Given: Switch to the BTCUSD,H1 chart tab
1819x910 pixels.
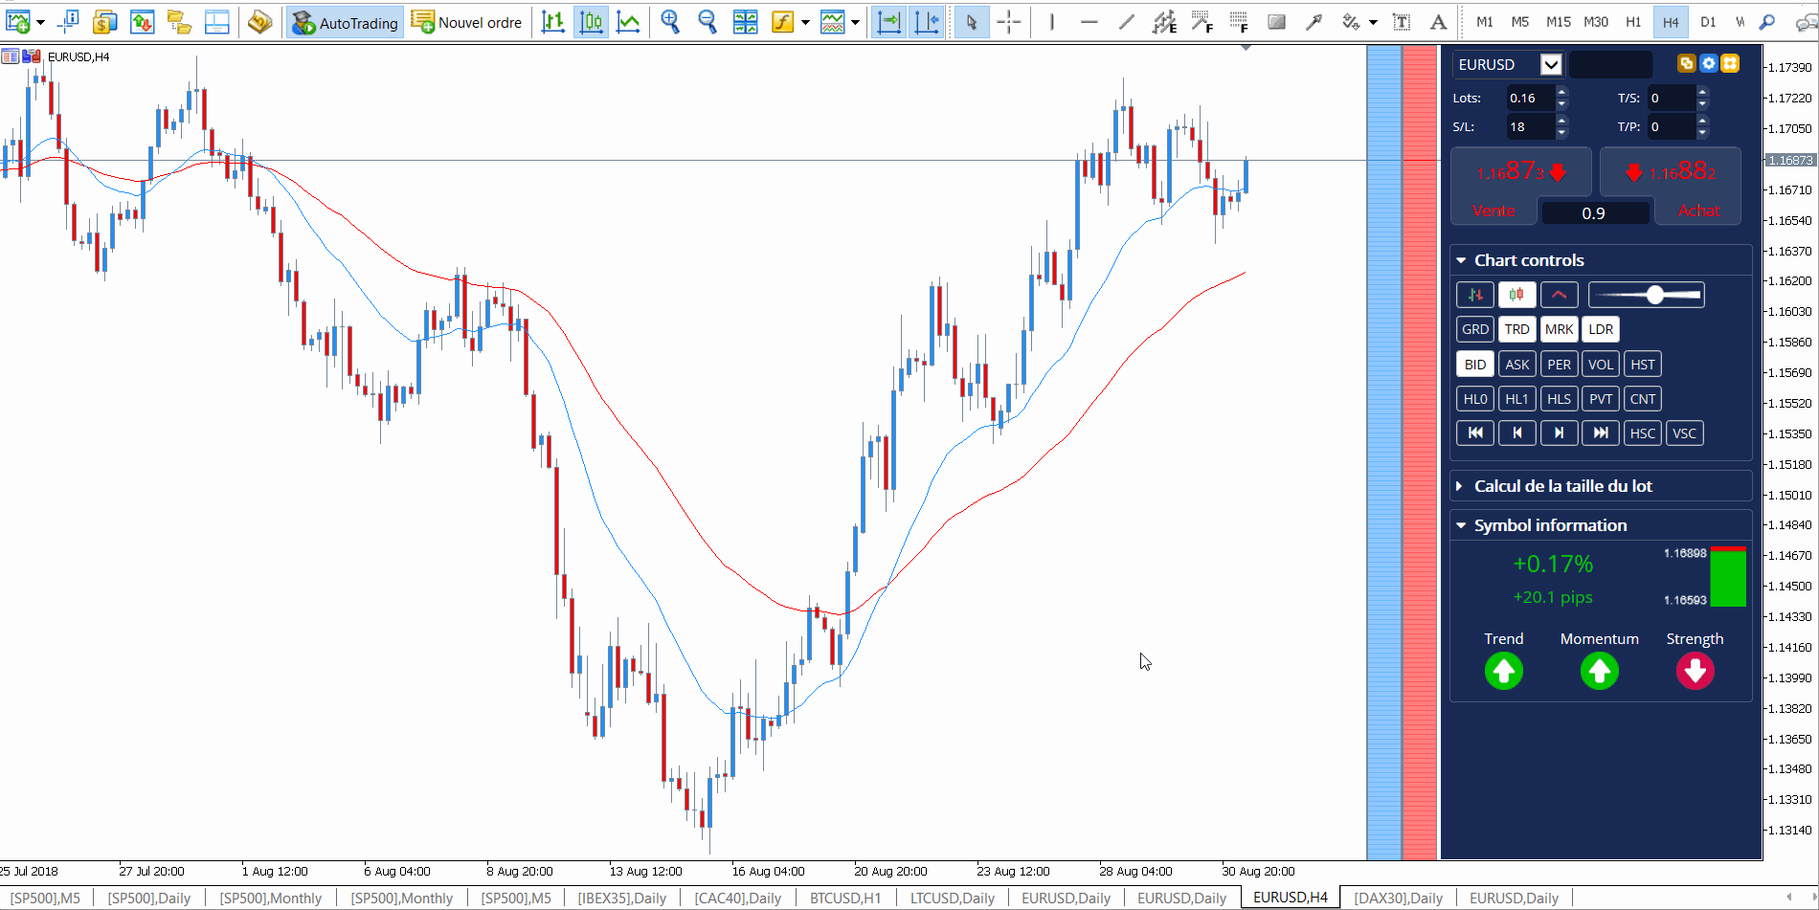Looking at the screenshot, I should [844, 898].
